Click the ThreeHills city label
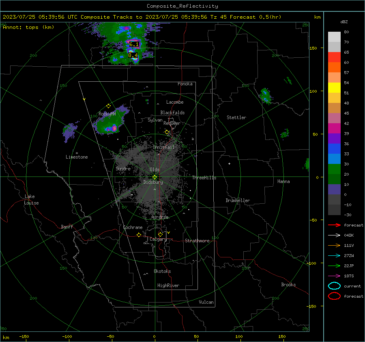 pyautogui.click(x=204, y=178)
